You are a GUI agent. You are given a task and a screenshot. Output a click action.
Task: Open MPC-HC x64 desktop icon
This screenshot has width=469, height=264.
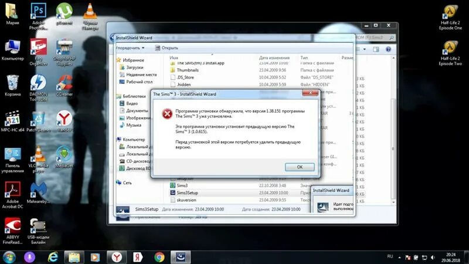point(12,121)
